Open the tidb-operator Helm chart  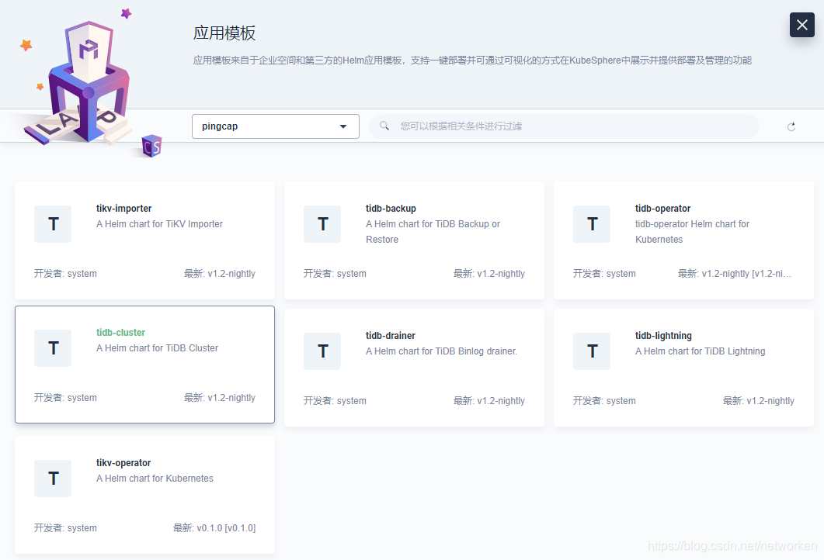683,240
